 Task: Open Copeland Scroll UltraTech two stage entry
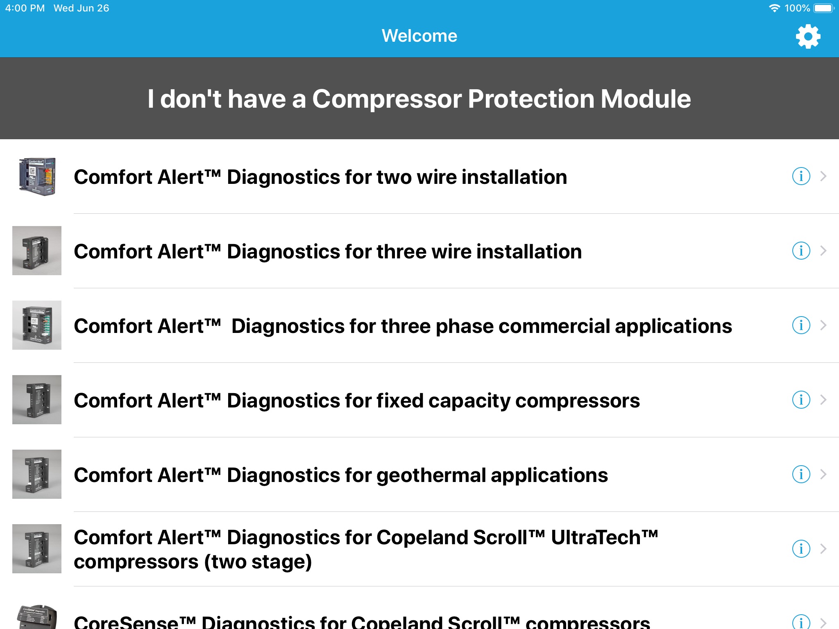tap(365, 549)
